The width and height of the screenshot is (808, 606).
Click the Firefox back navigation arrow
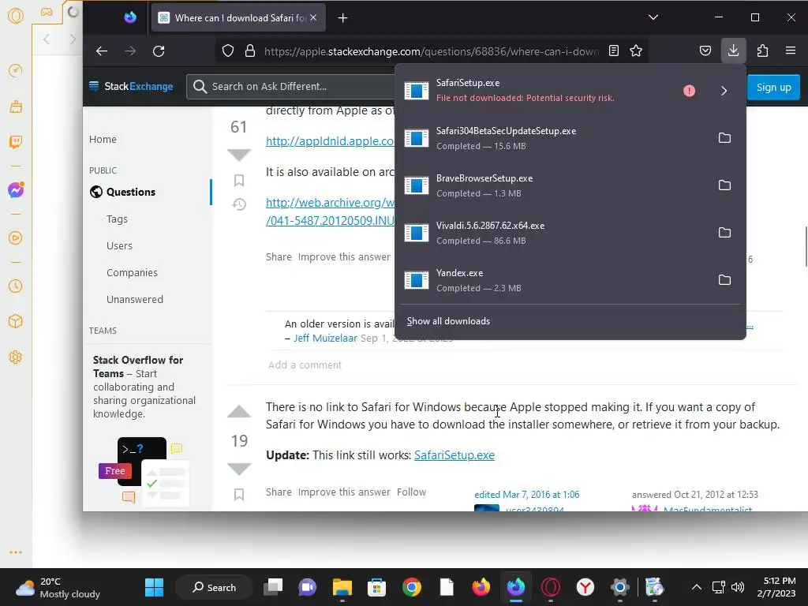coord(102,51)
